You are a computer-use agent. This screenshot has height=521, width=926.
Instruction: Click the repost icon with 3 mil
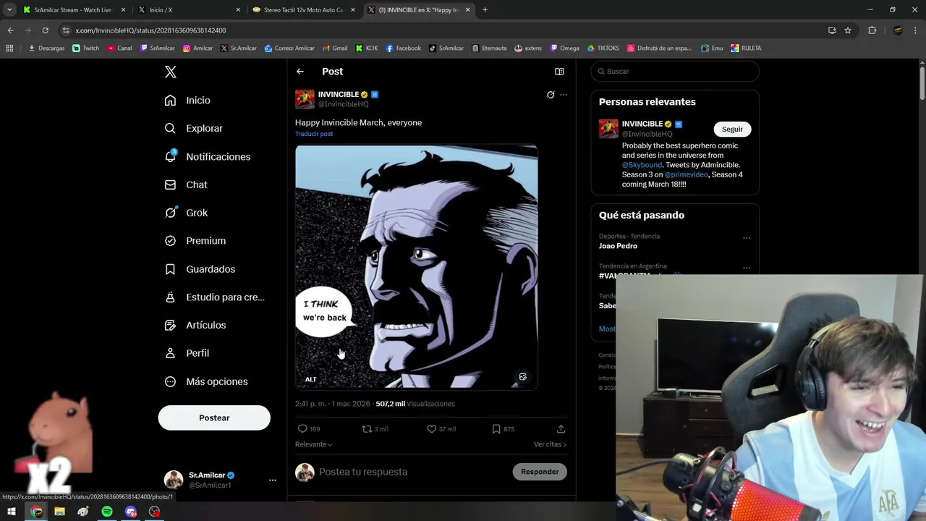click(x=367, y=429)
